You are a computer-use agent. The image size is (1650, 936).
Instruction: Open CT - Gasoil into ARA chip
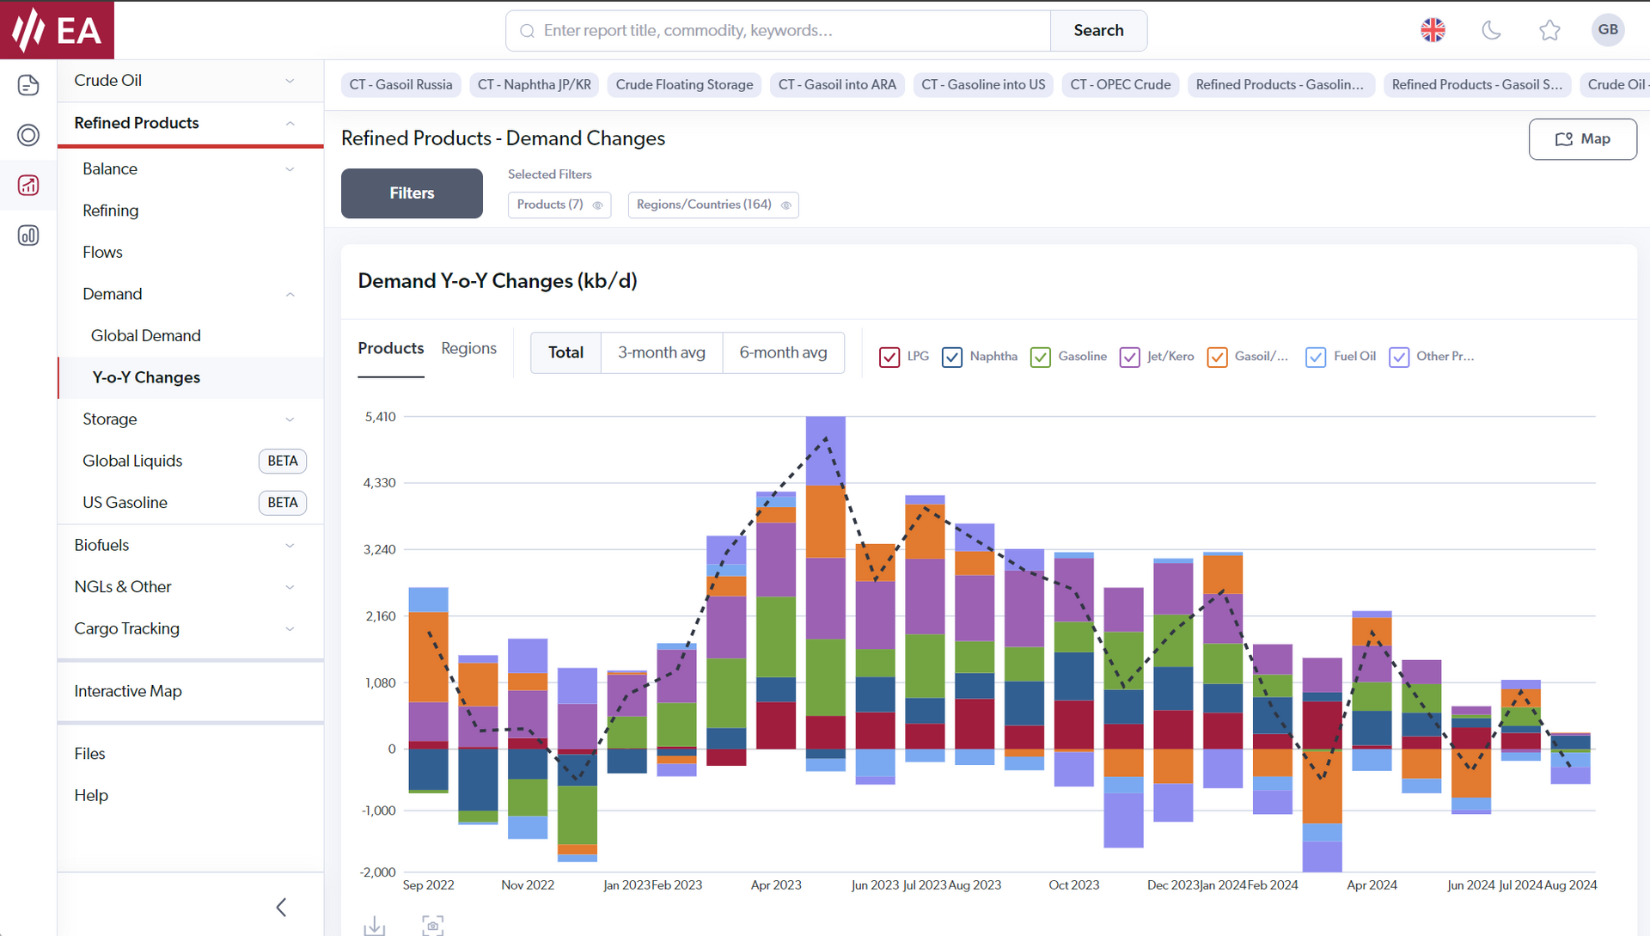[837, 85]
